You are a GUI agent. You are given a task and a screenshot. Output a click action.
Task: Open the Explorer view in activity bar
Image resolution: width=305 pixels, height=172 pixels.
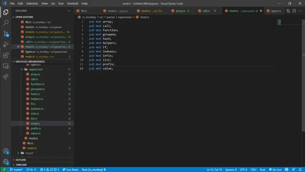tap(6, 12)
